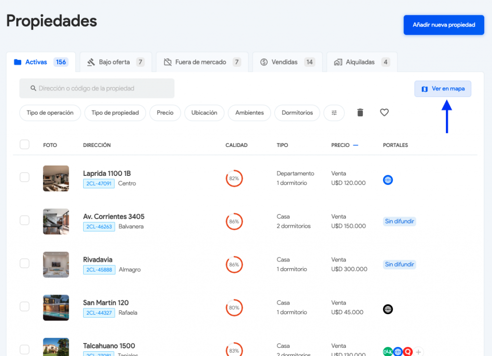Click the trash delete icon
492x356 pixels.
tap(360, 112)
